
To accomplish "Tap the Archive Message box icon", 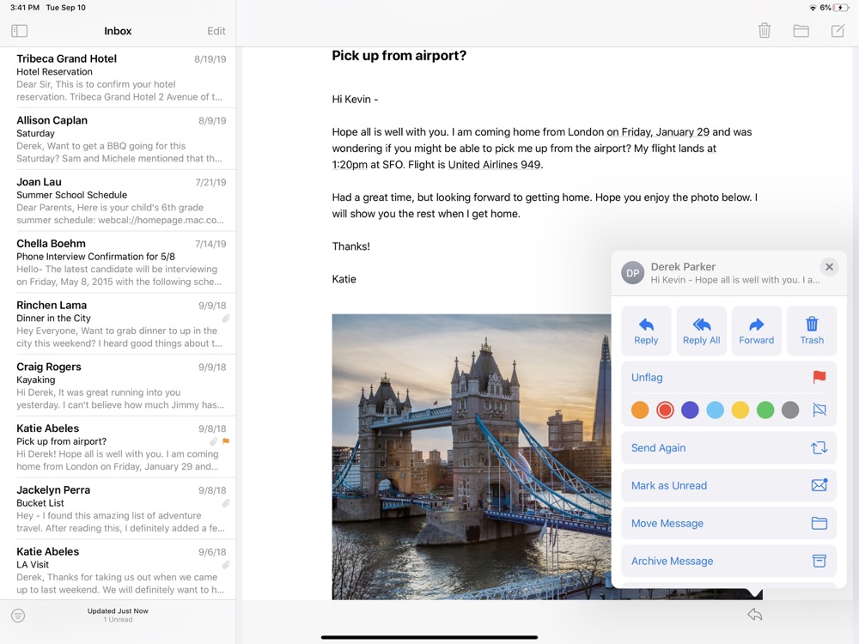I will (819, 561).
